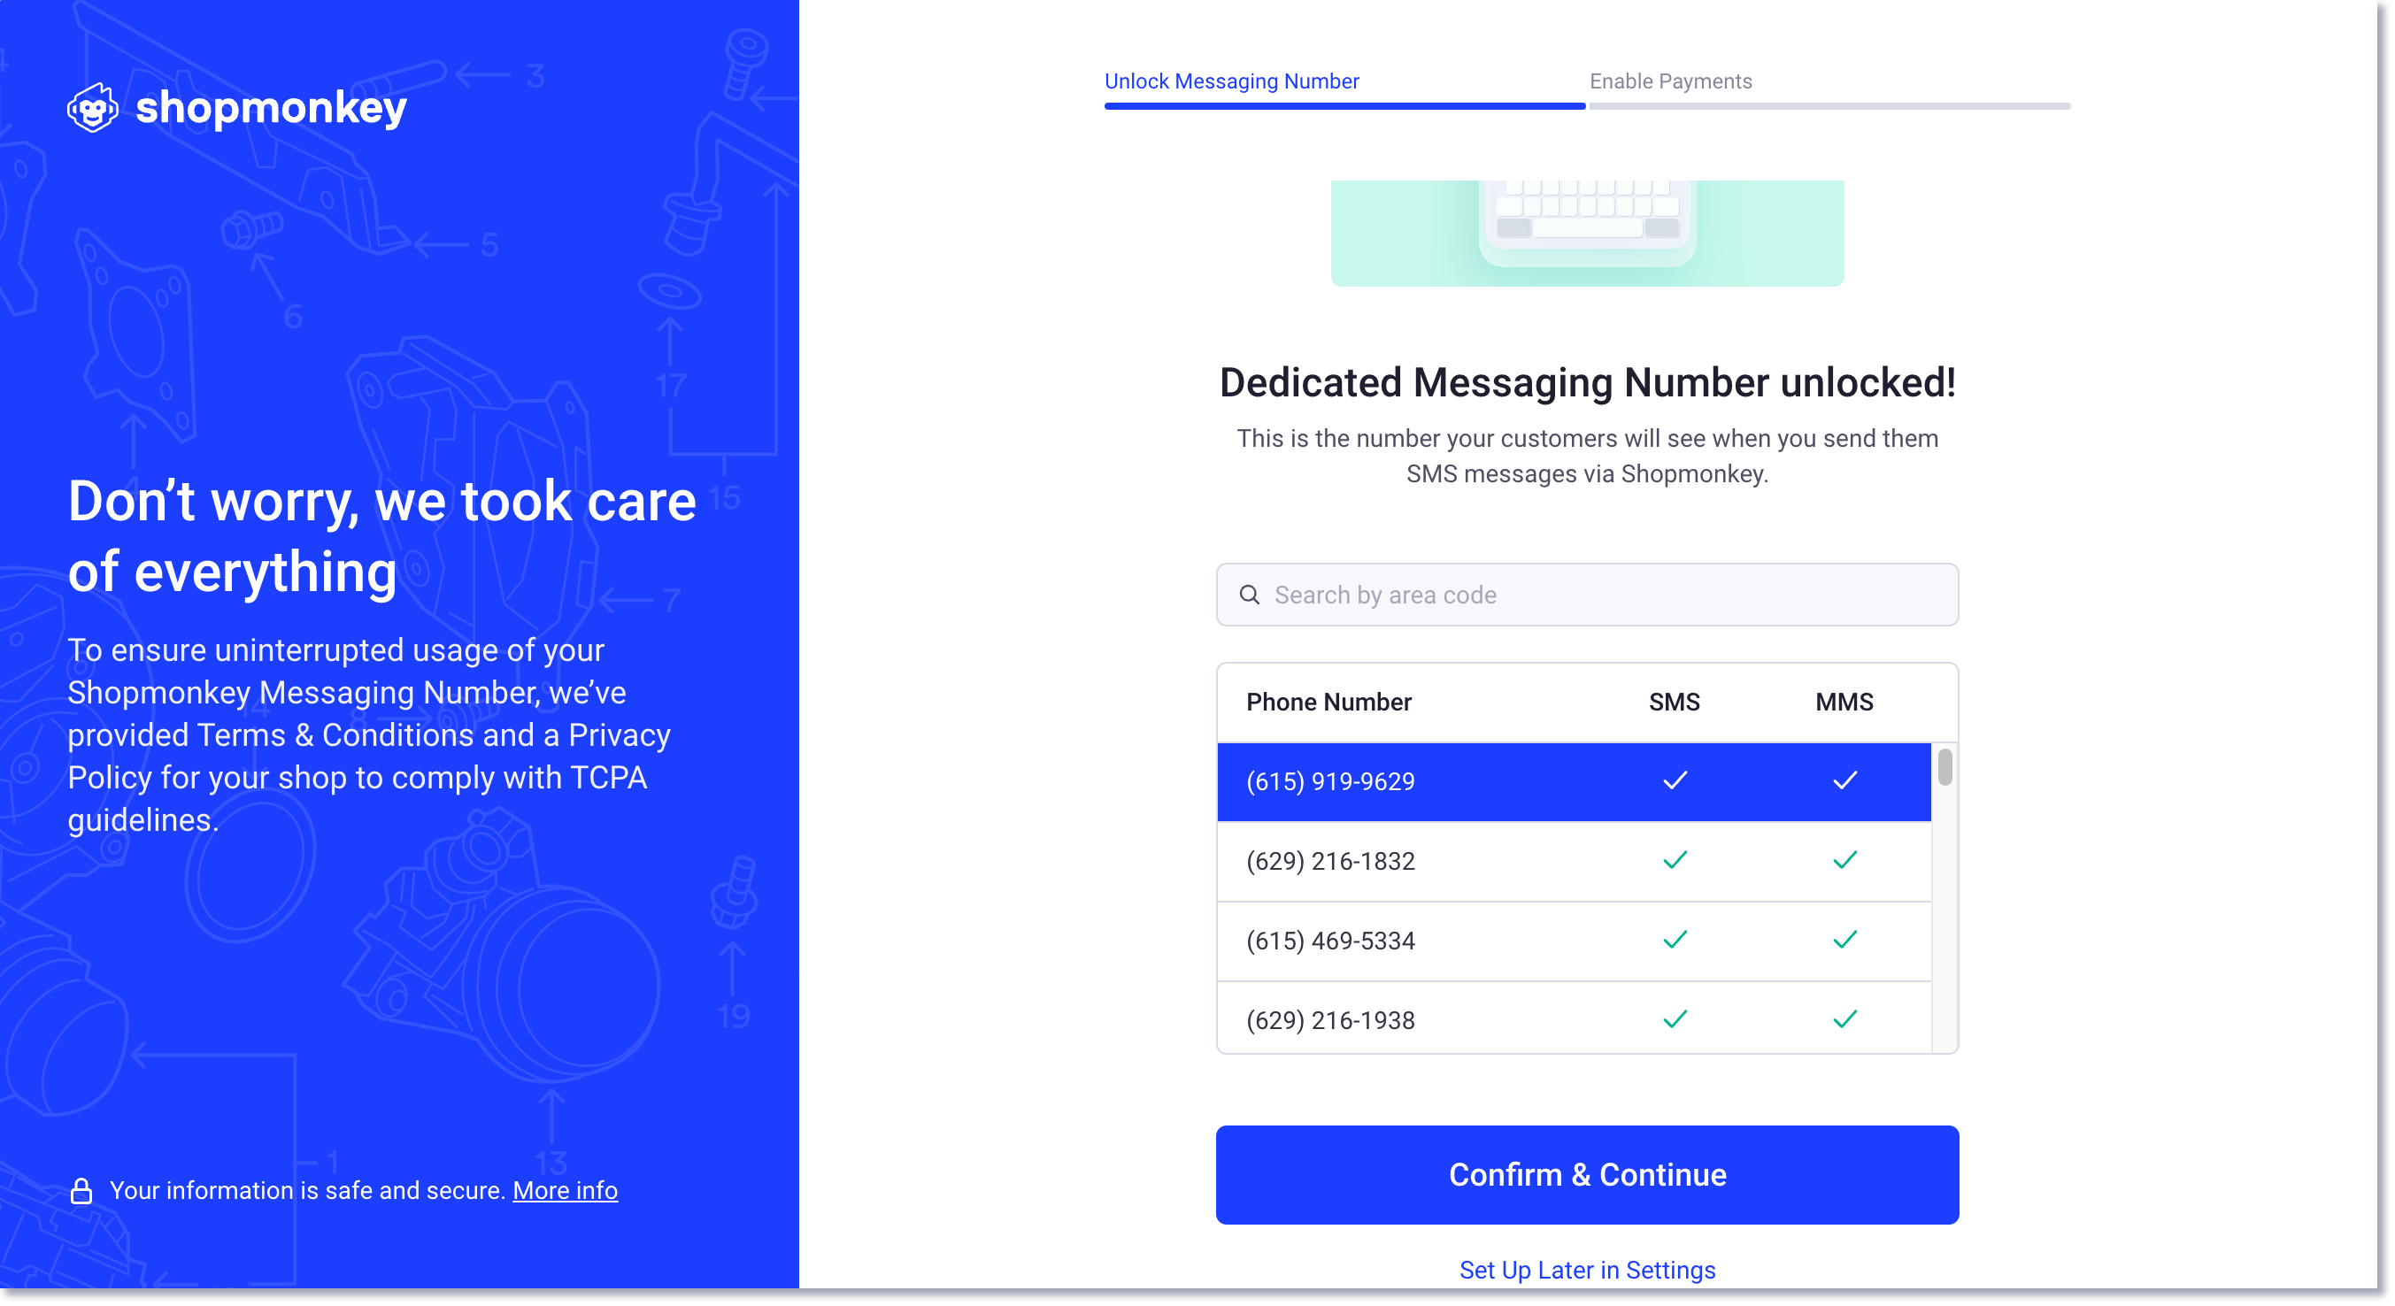Select phone number (629) 216-1832
This screenshot has height=1306, width=2395.
point(1573,862)
